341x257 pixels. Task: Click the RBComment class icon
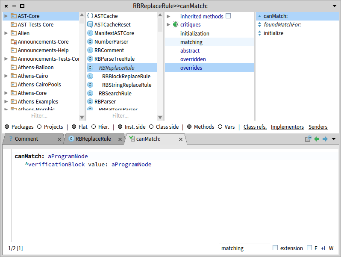pyautogui.click(x=90, y=50)
